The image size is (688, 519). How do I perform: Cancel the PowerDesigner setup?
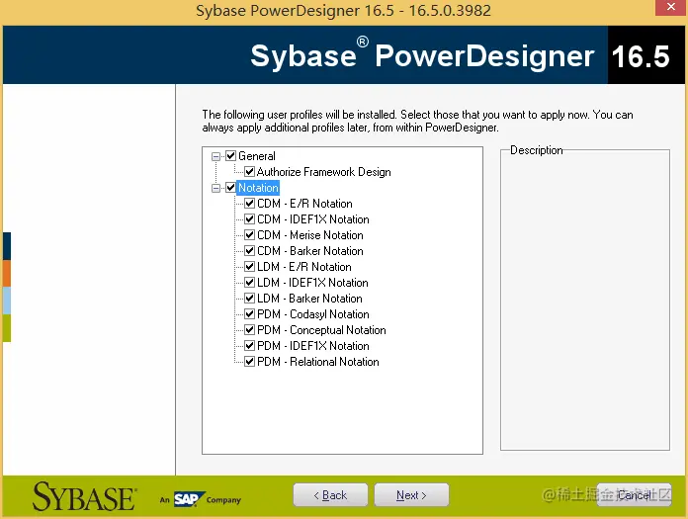click(x=634, y=495)
